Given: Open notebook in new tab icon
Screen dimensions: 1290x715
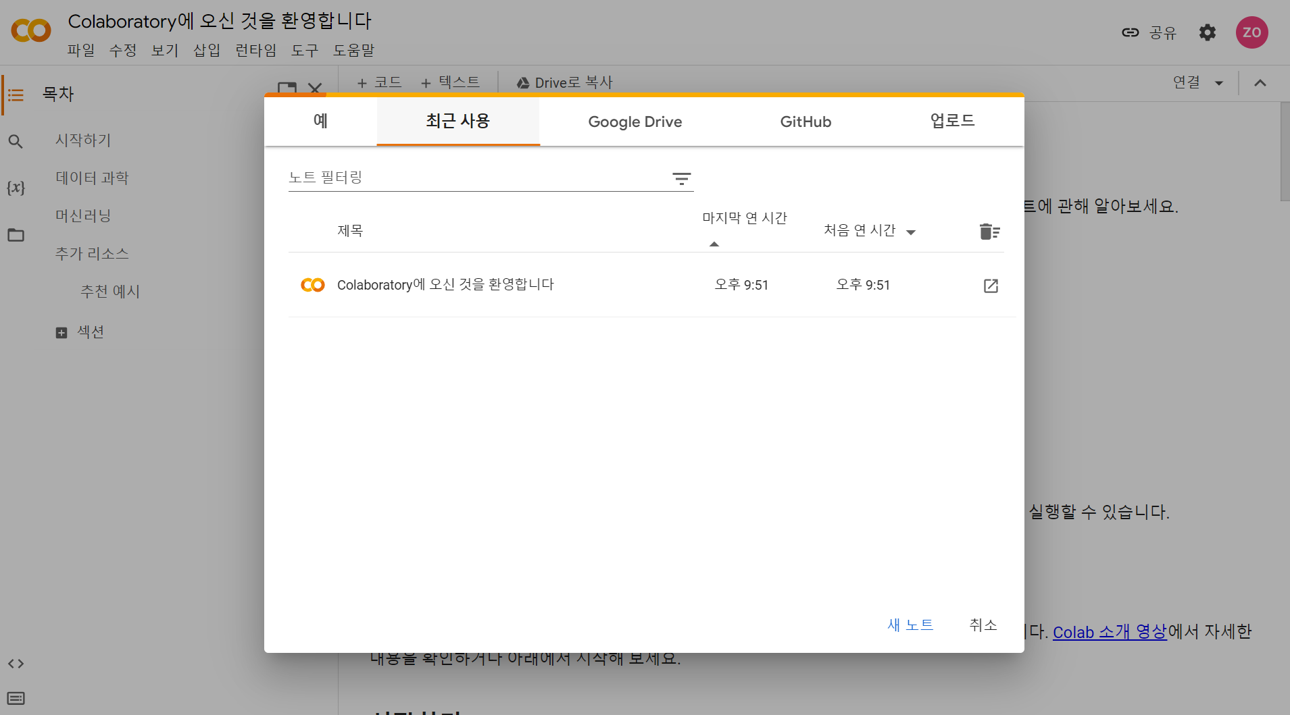Looking at the screenshot, I should [x=991, y=286].
